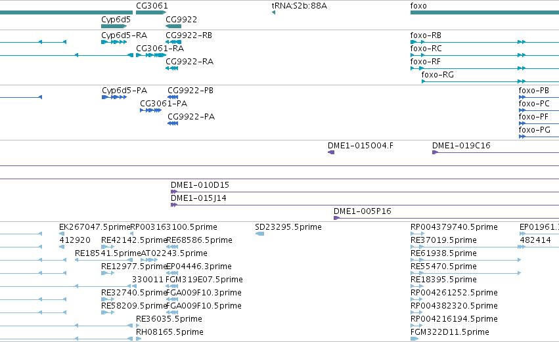559x342 pixels.
Task: Click the RP004382320.5prime EST label
Action: [x=454, y=306]
